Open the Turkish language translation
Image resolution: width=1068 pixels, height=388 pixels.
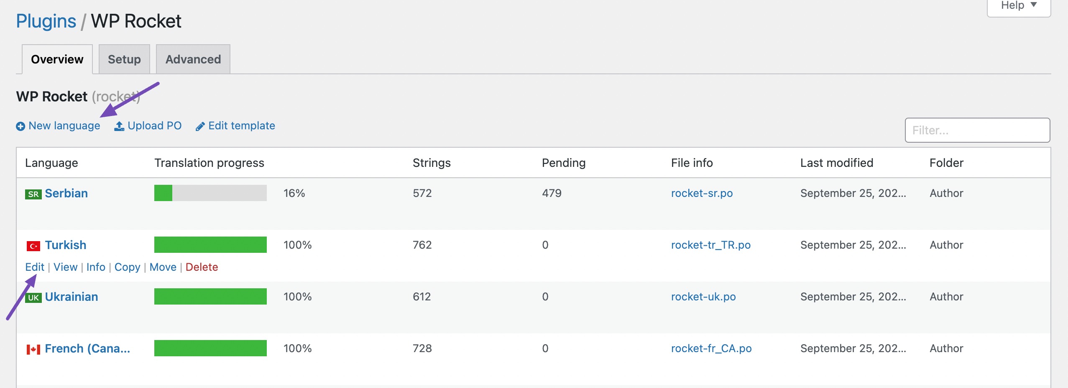[x=66, y=245]
